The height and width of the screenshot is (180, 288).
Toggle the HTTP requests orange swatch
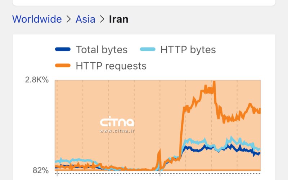63,66
